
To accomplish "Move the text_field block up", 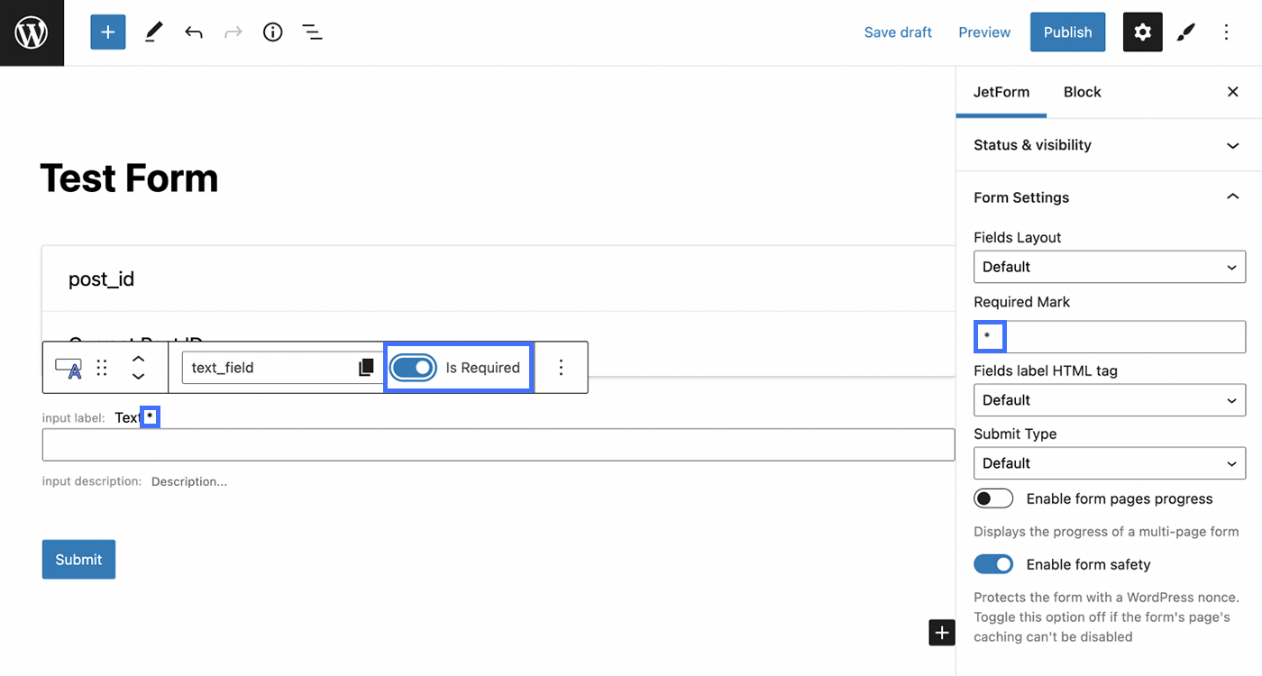I will [138, 360].
